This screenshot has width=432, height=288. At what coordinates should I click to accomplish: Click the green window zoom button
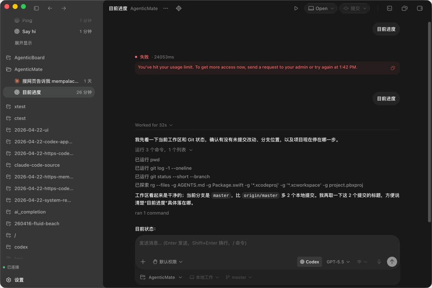(23, 6)
